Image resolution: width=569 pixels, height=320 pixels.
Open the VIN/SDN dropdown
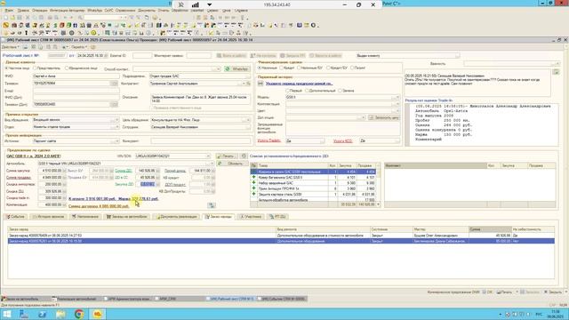click(208, 156)
